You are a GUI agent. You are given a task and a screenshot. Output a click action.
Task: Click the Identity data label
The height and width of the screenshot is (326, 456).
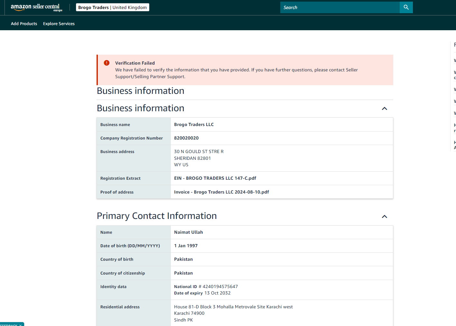[x=113, y=286]
